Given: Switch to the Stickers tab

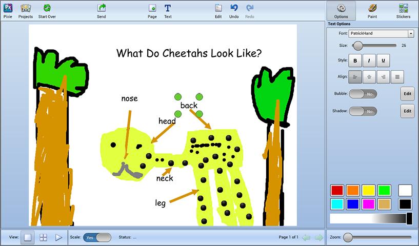Looking at the screenshot, I should 403,11.
